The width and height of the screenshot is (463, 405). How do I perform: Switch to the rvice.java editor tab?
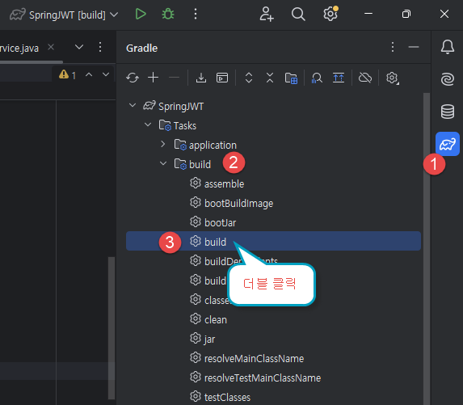pos(19,49)
